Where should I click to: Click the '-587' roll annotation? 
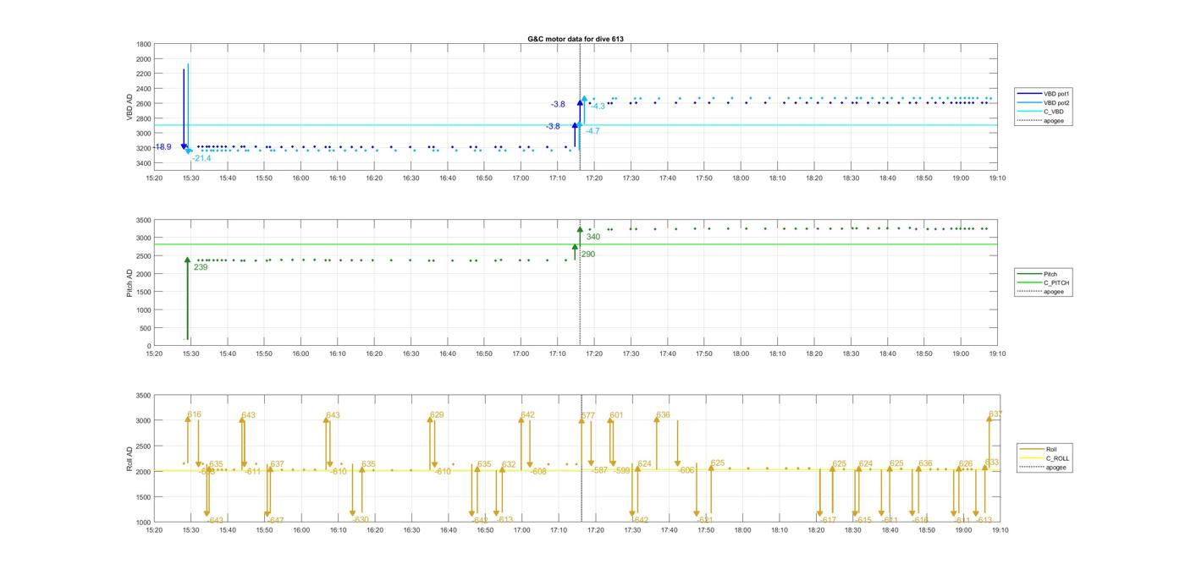(599, 470)
